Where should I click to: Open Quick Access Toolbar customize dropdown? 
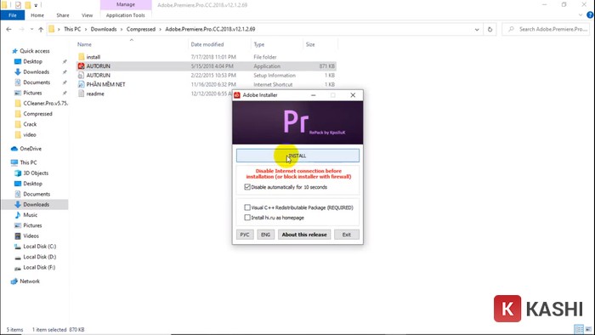(36, 5)
